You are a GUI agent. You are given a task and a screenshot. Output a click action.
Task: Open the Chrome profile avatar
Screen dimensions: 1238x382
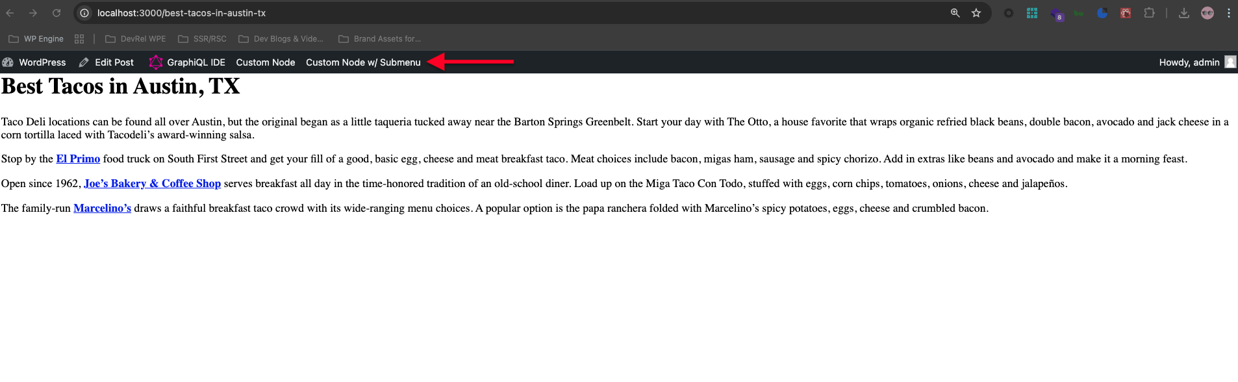[1207, 13]
